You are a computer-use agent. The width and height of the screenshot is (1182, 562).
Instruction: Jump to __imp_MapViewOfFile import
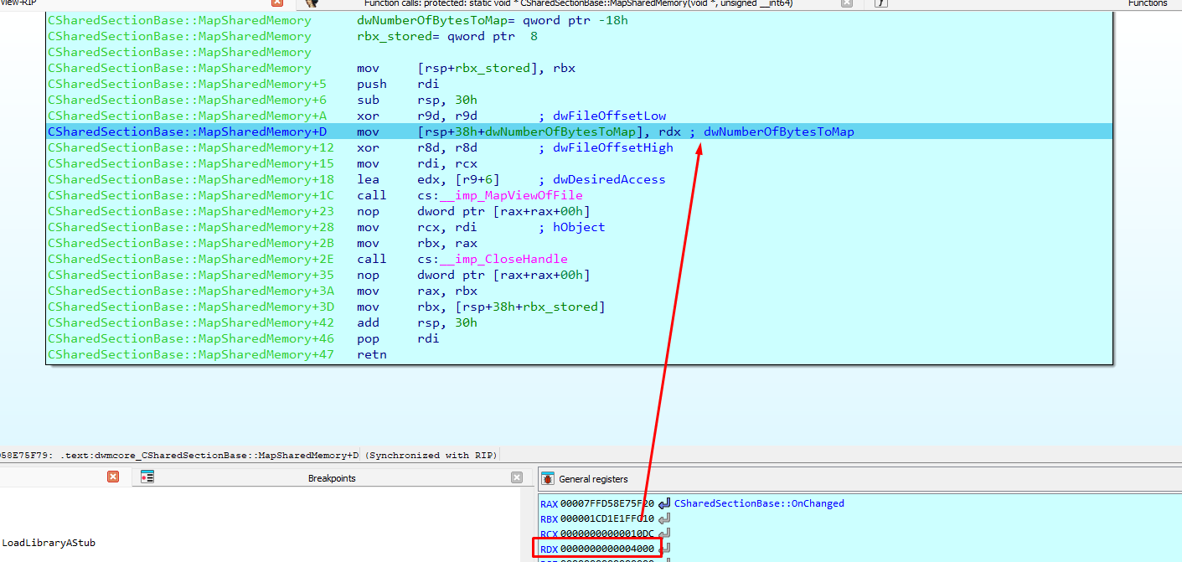tap(511, 195)
